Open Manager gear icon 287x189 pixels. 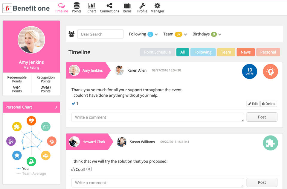coord(158,6)
